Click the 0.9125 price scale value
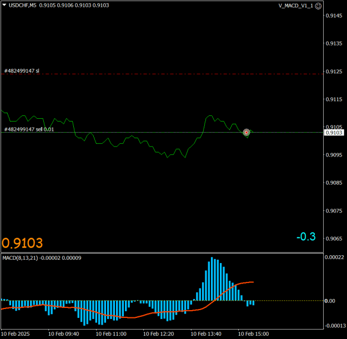The height and width of the screenshot is (339, 347). pos(334,72)
